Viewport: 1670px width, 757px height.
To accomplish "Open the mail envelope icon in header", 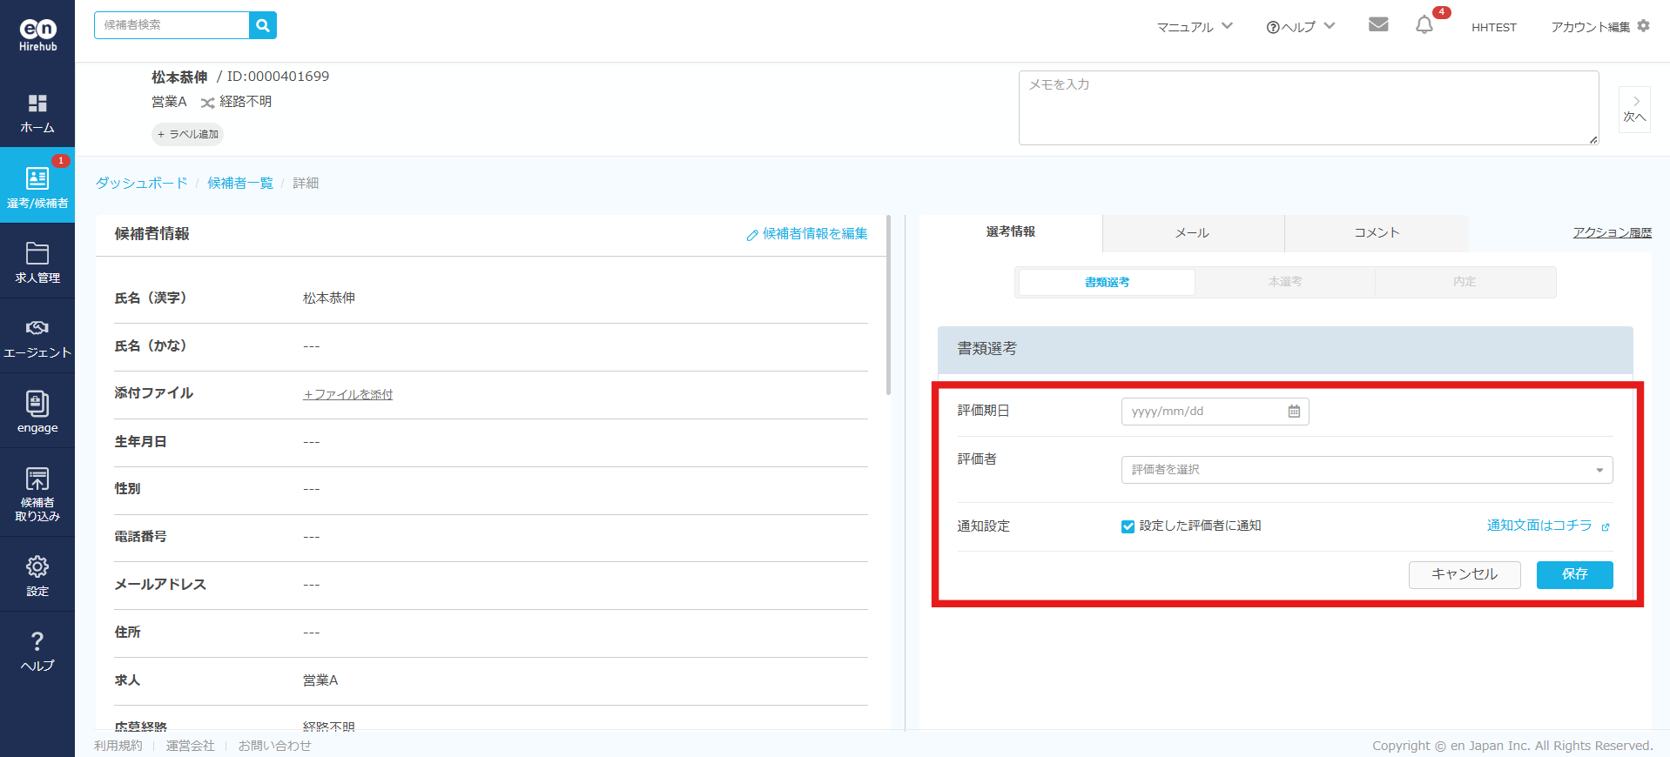I will pyautogui.click(x=1377, y=24).
